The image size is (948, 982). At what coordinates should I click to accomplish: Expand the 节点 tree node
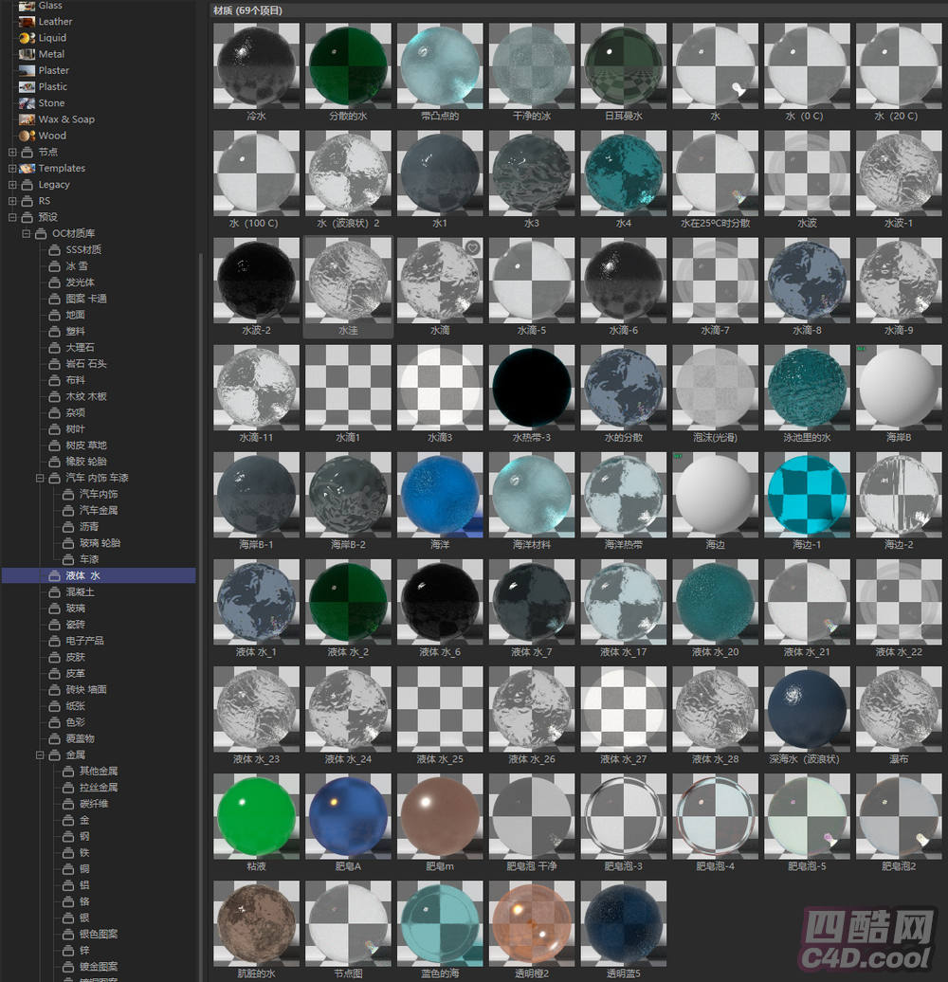(x=12, y=152)
